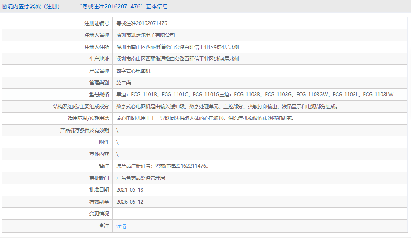Click the 结构及组成/主要组成成分 label
The height and width of the screenshot is (238, 411).
click(81, 107)
